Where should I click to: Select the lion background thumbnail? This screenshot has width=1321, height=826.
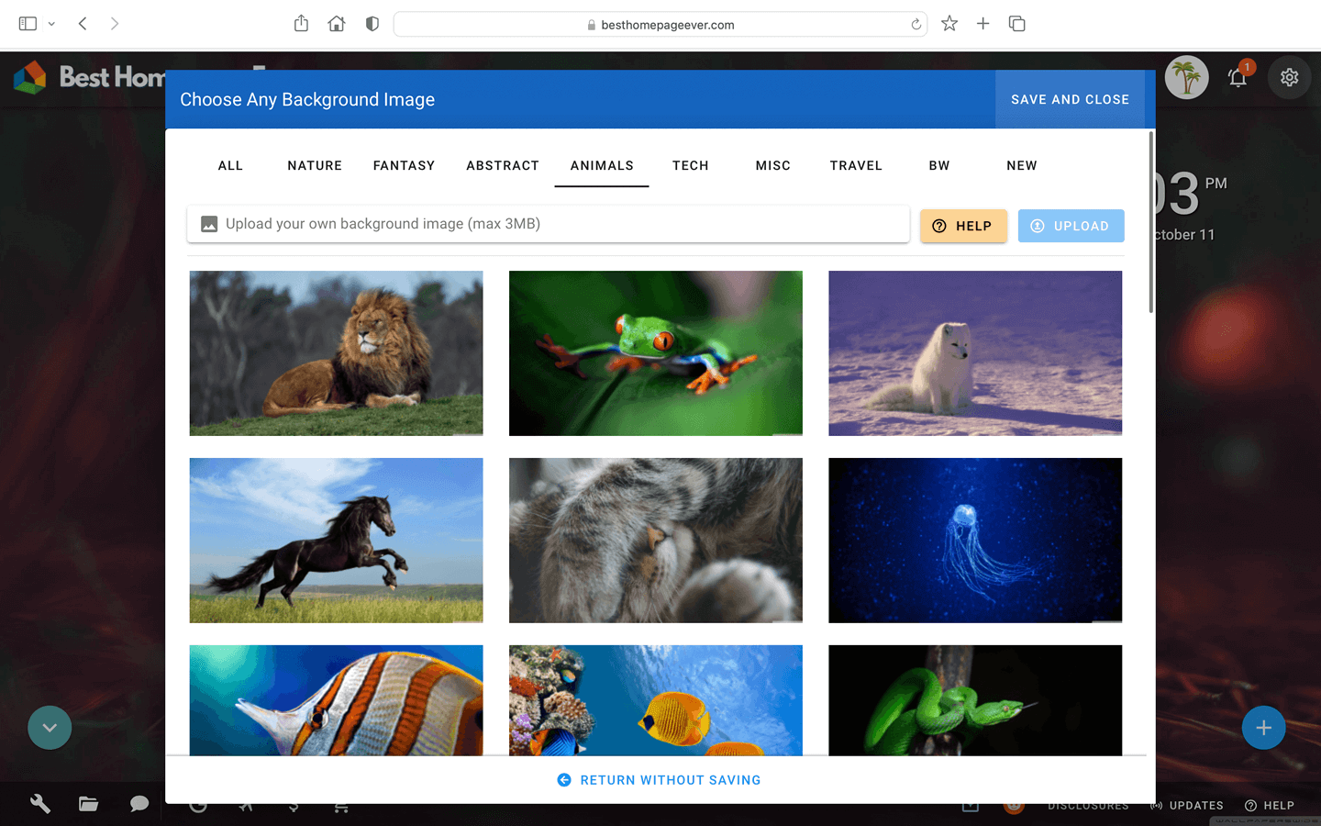[336, 352]
